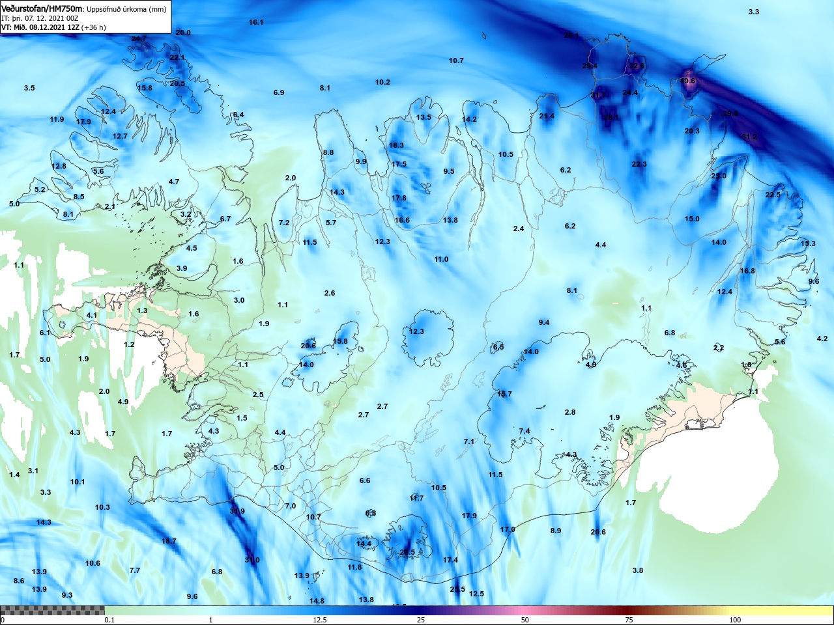
Task: Click the 7.2 precipitation value
Action: tap(284, 223)
